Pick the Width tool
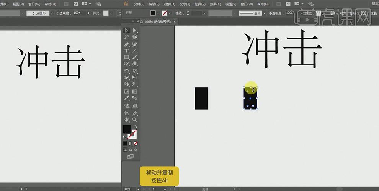This screenshot has width=379, height=191. point(126,78)
